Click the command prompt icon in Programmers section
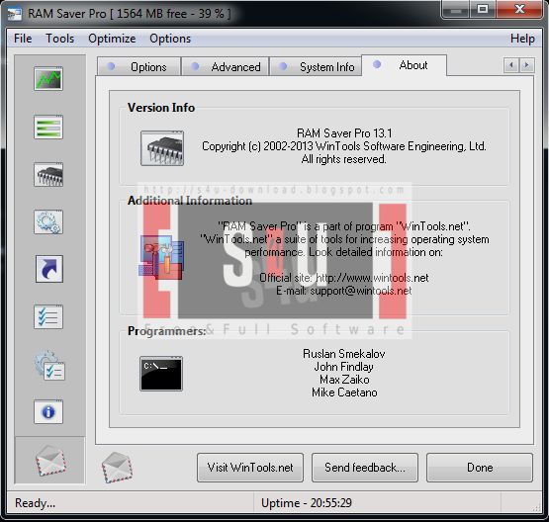This screenshot has width=549, height=522. pos(161,374)
